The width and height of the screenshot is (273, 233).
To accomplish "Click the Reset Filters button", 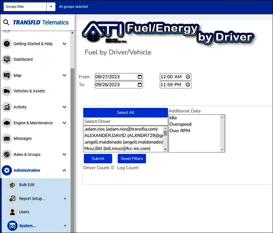I will 132,158.
